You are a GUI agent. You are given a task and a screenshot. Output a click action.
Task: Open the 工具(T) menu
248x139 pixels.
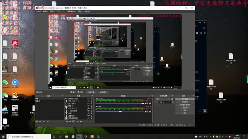pos(80,11)
